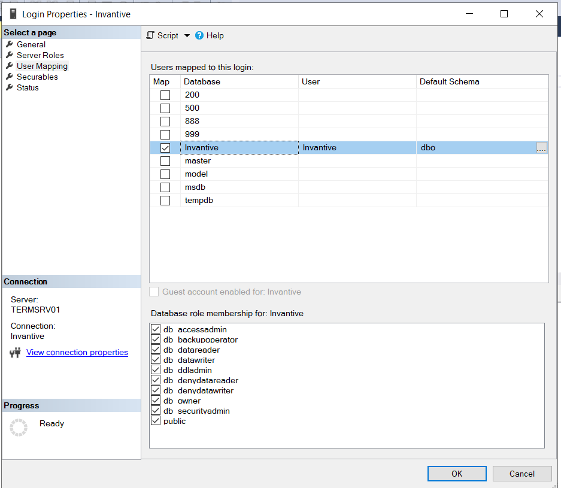This screenshot has width=561, height=488.
Task: Click the Ready progress spinner
Action: (x=19, y=427)
